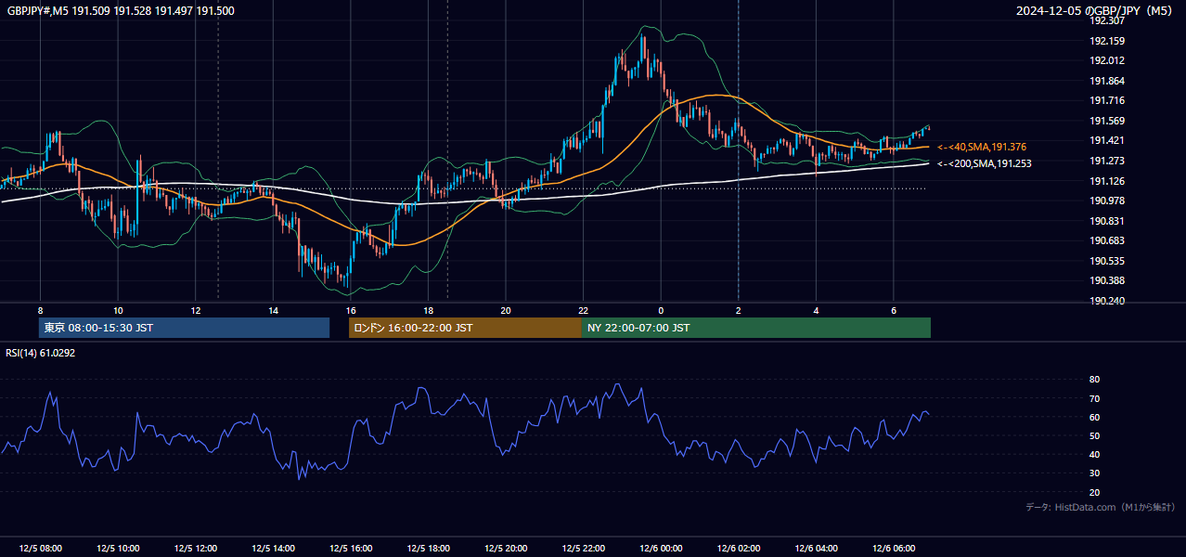Viewport: 1186px width, 557px height.
Task: Click price axis value 191.569
Action: pos(1107,121)
